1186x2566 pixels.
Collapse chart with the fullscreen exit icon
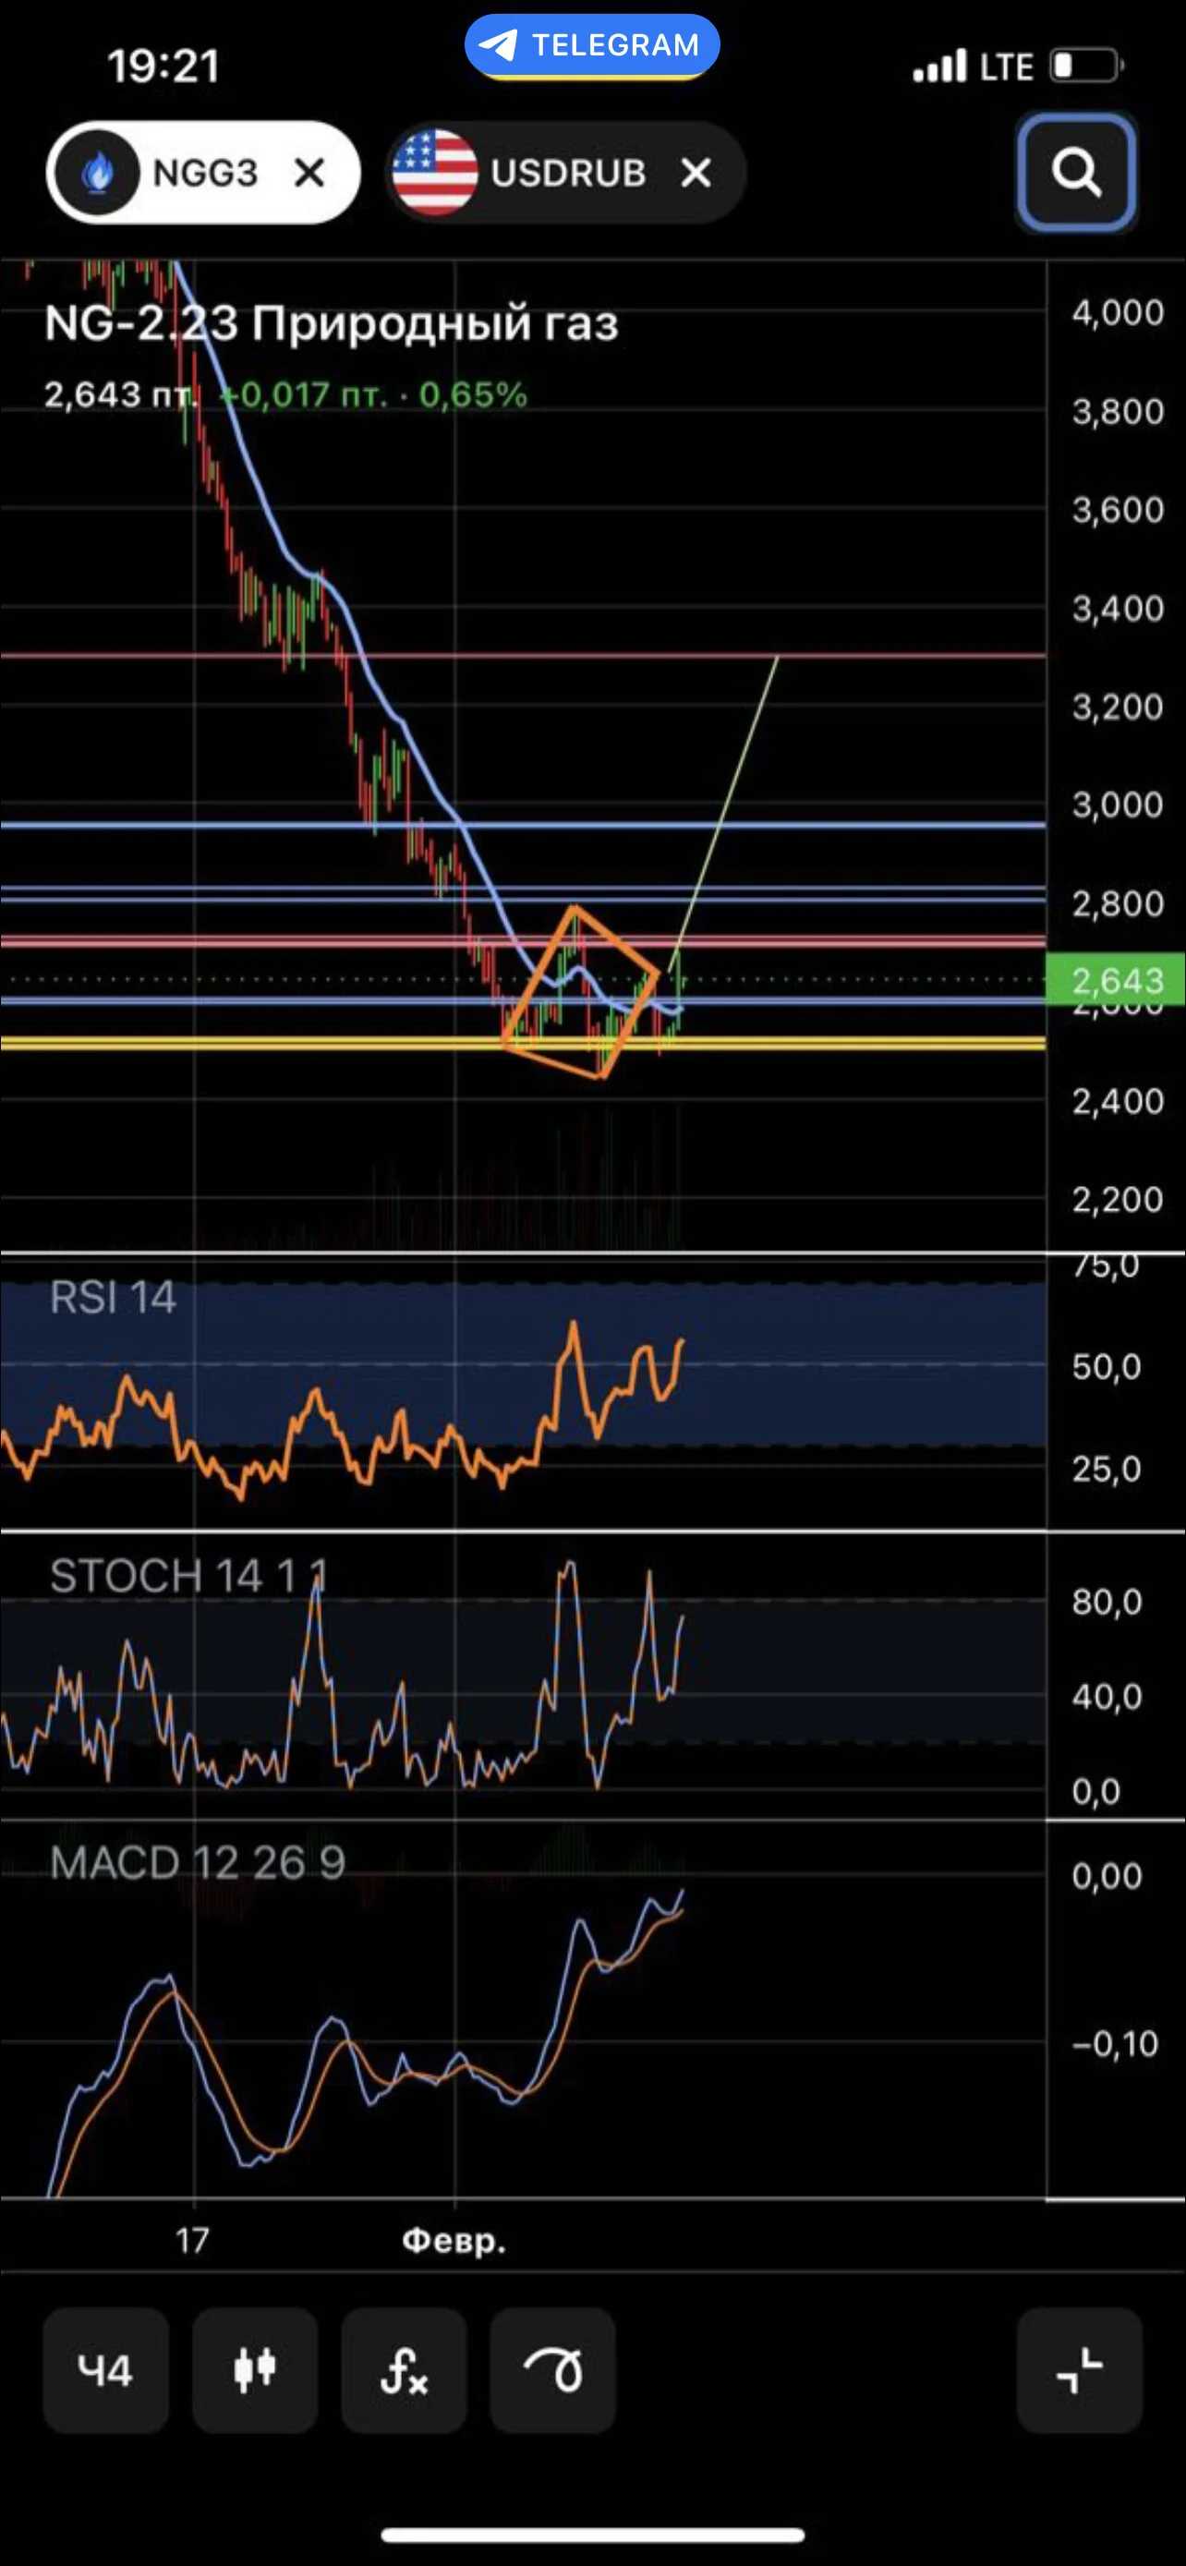[1080, 2371]
